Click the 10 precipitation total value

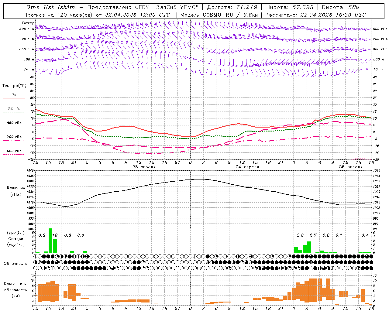(x=55, y=235)
